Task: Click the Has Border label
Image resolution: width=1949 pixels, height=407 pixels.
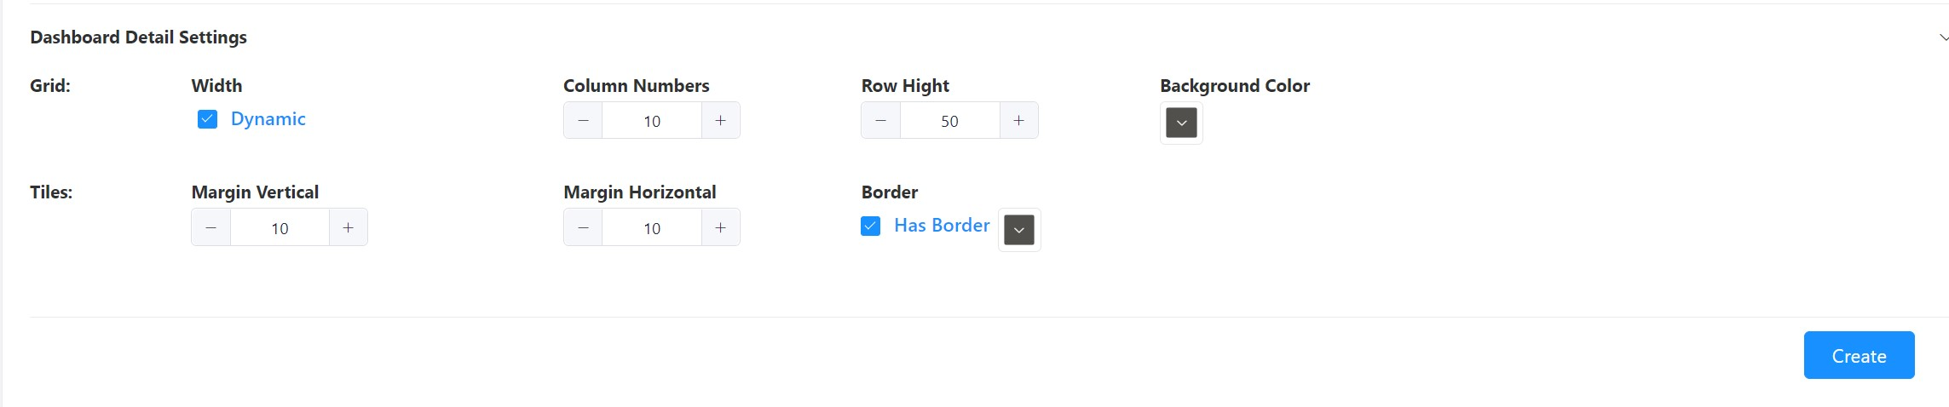Action: [942, 226]
